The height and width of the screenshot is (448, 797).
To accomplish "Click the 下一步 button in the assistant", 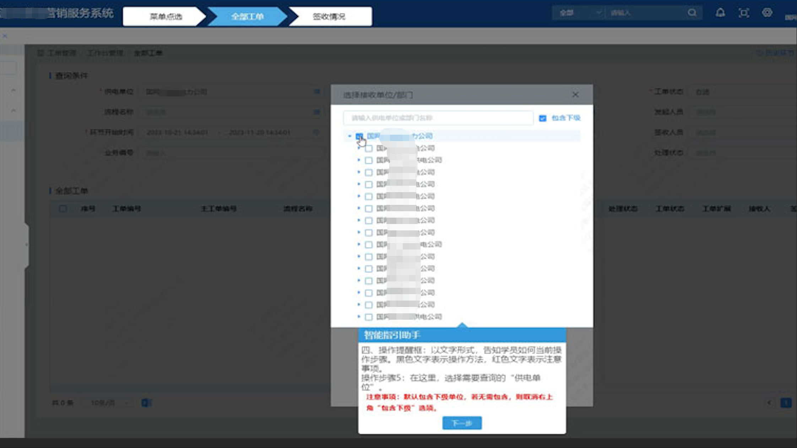I will (462, 423).
